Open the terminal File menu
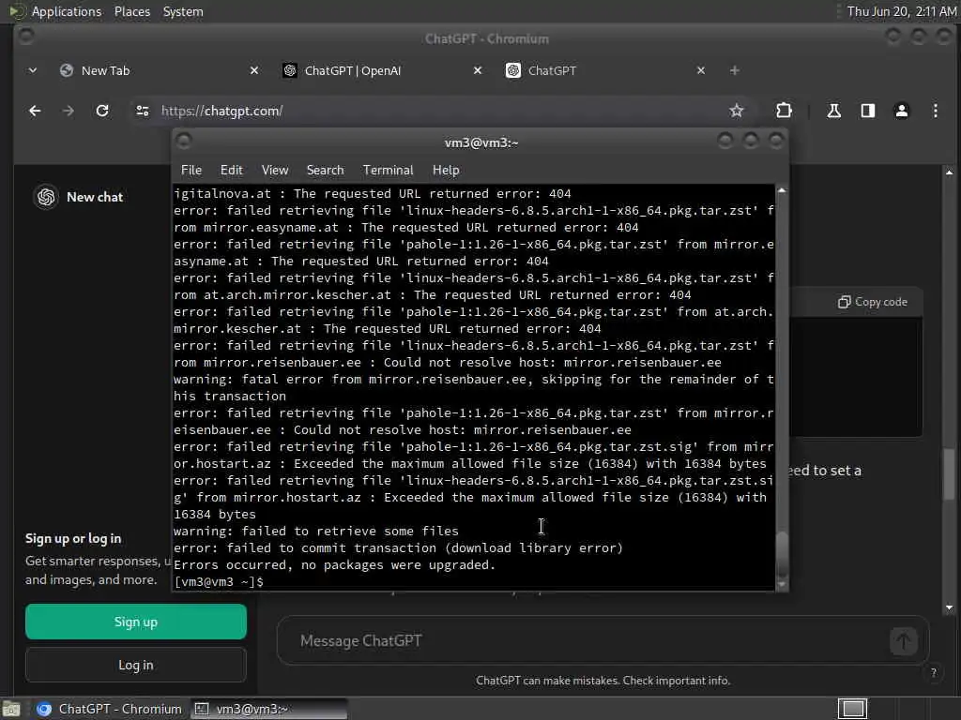The image size is (961, 720). coord(191,171)
